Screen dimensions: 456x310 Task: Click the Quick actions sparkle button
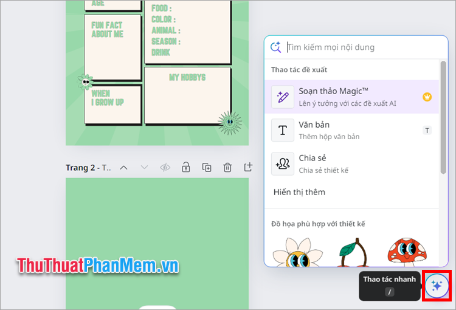pyautogui.click(x=435, y=286)
